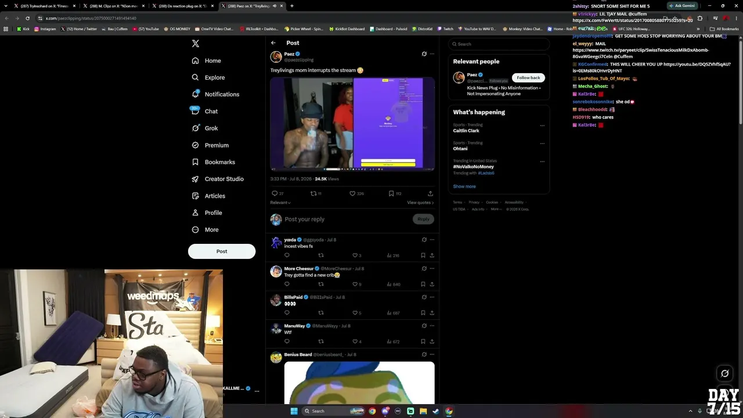Open more options for the Caitlin Clark trend
Viewport: 743px width, 418px height.
(x=542, y=125)
